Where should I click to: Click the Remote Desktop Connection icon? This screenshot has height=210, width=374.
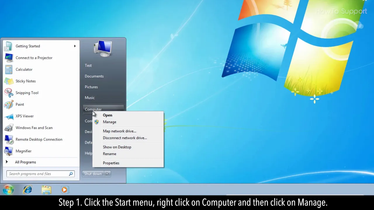9,139
